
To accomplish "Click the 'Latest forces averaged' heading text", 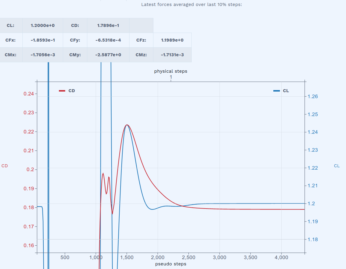I will pyautogui.click(x=191, y=4).
